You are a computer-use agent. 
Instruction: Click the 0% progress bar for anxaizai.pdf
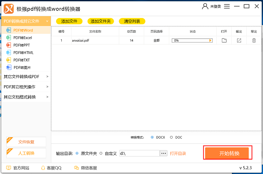click(192, 40)
